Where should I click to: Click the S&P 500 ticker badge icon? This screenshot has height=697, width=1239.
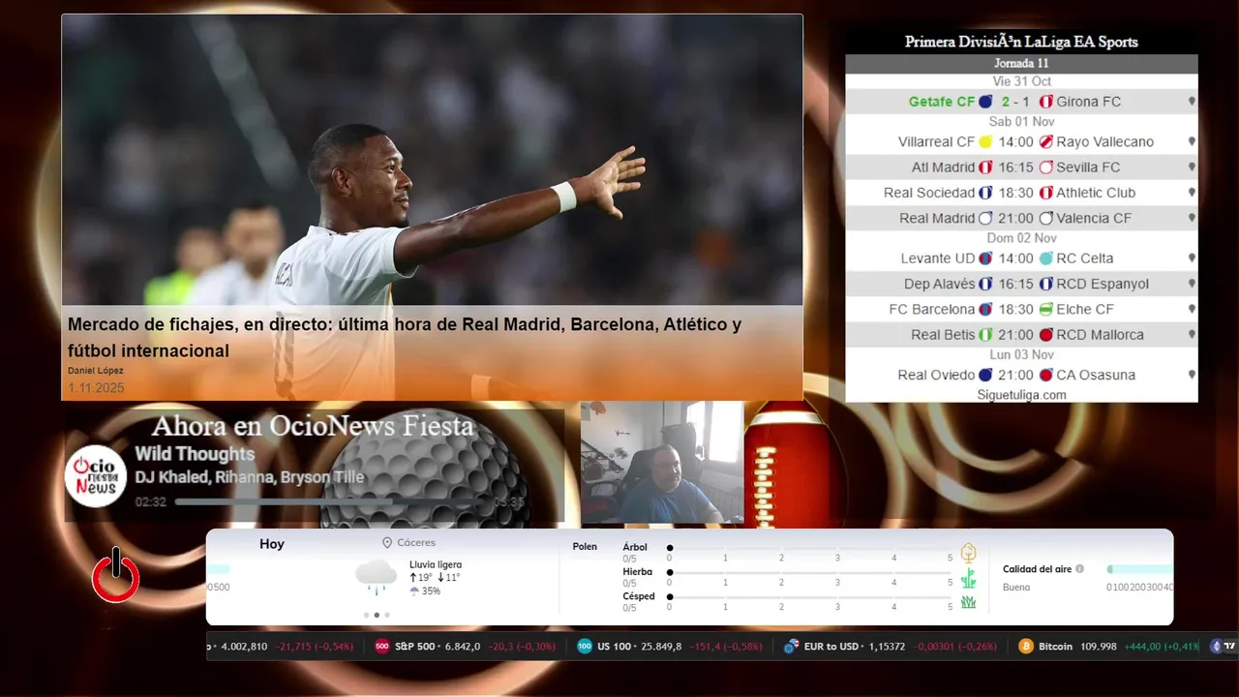point(382,647)
